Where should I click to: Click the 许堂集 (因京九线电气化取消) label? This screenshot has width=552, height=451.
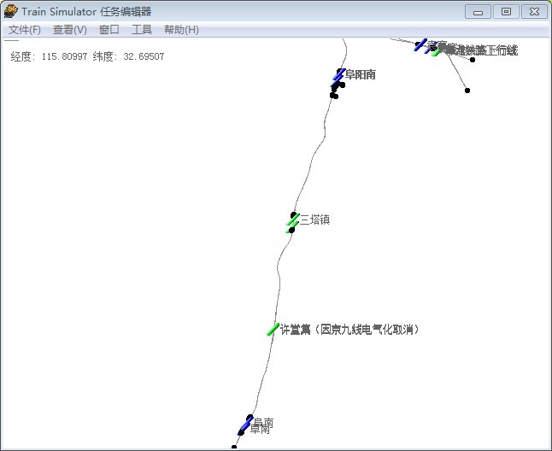click(350, 330)
